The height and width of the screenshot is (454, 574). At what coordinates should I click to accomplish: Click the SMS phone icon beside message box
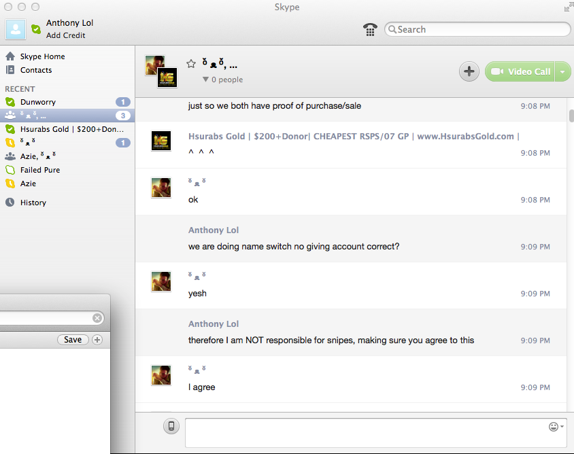[171, 426]
